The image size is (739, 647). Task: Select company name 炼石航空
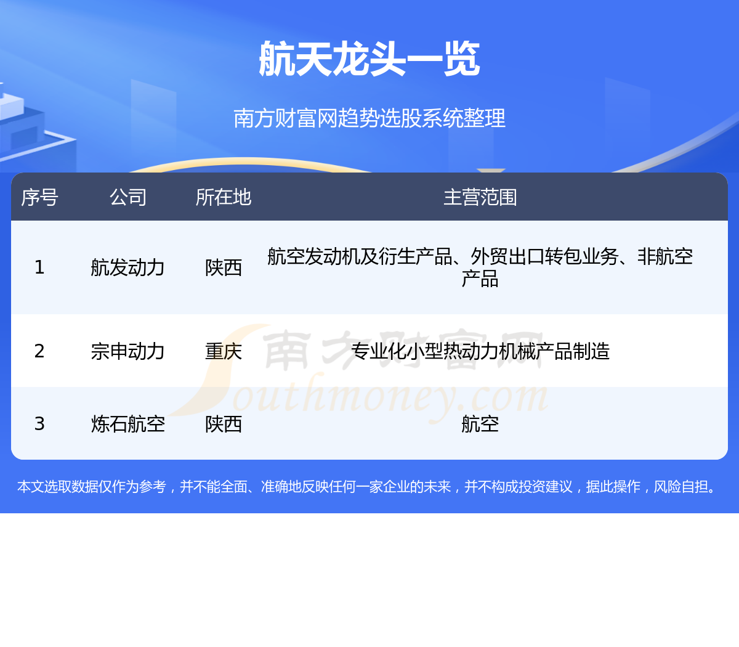[x=128, y=424]
